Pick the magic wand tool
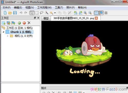The image size is (128, 93). click(x=51, y=13)
